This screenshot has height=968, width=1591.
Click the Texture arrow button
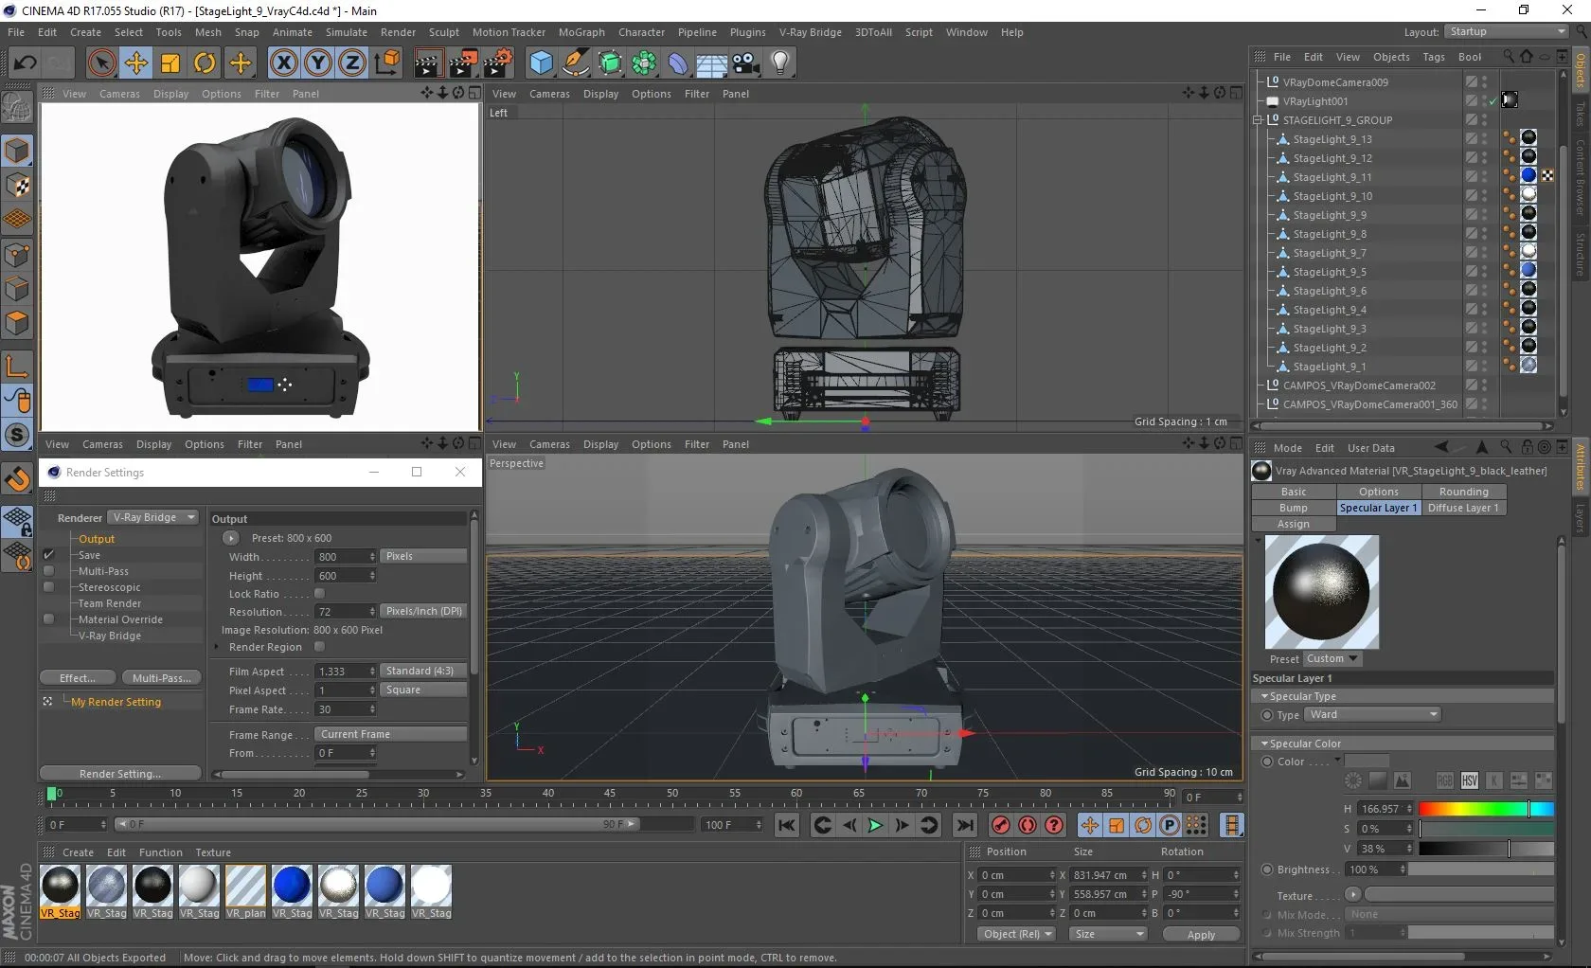pos(1353,894)
